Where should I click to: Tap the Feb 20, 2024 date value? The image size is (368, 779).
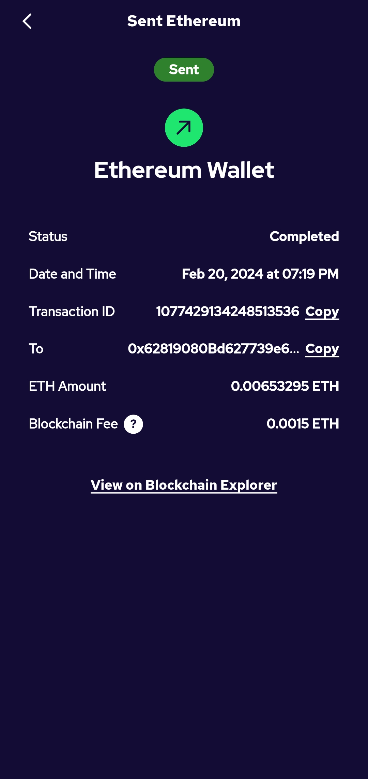point(260,274)
